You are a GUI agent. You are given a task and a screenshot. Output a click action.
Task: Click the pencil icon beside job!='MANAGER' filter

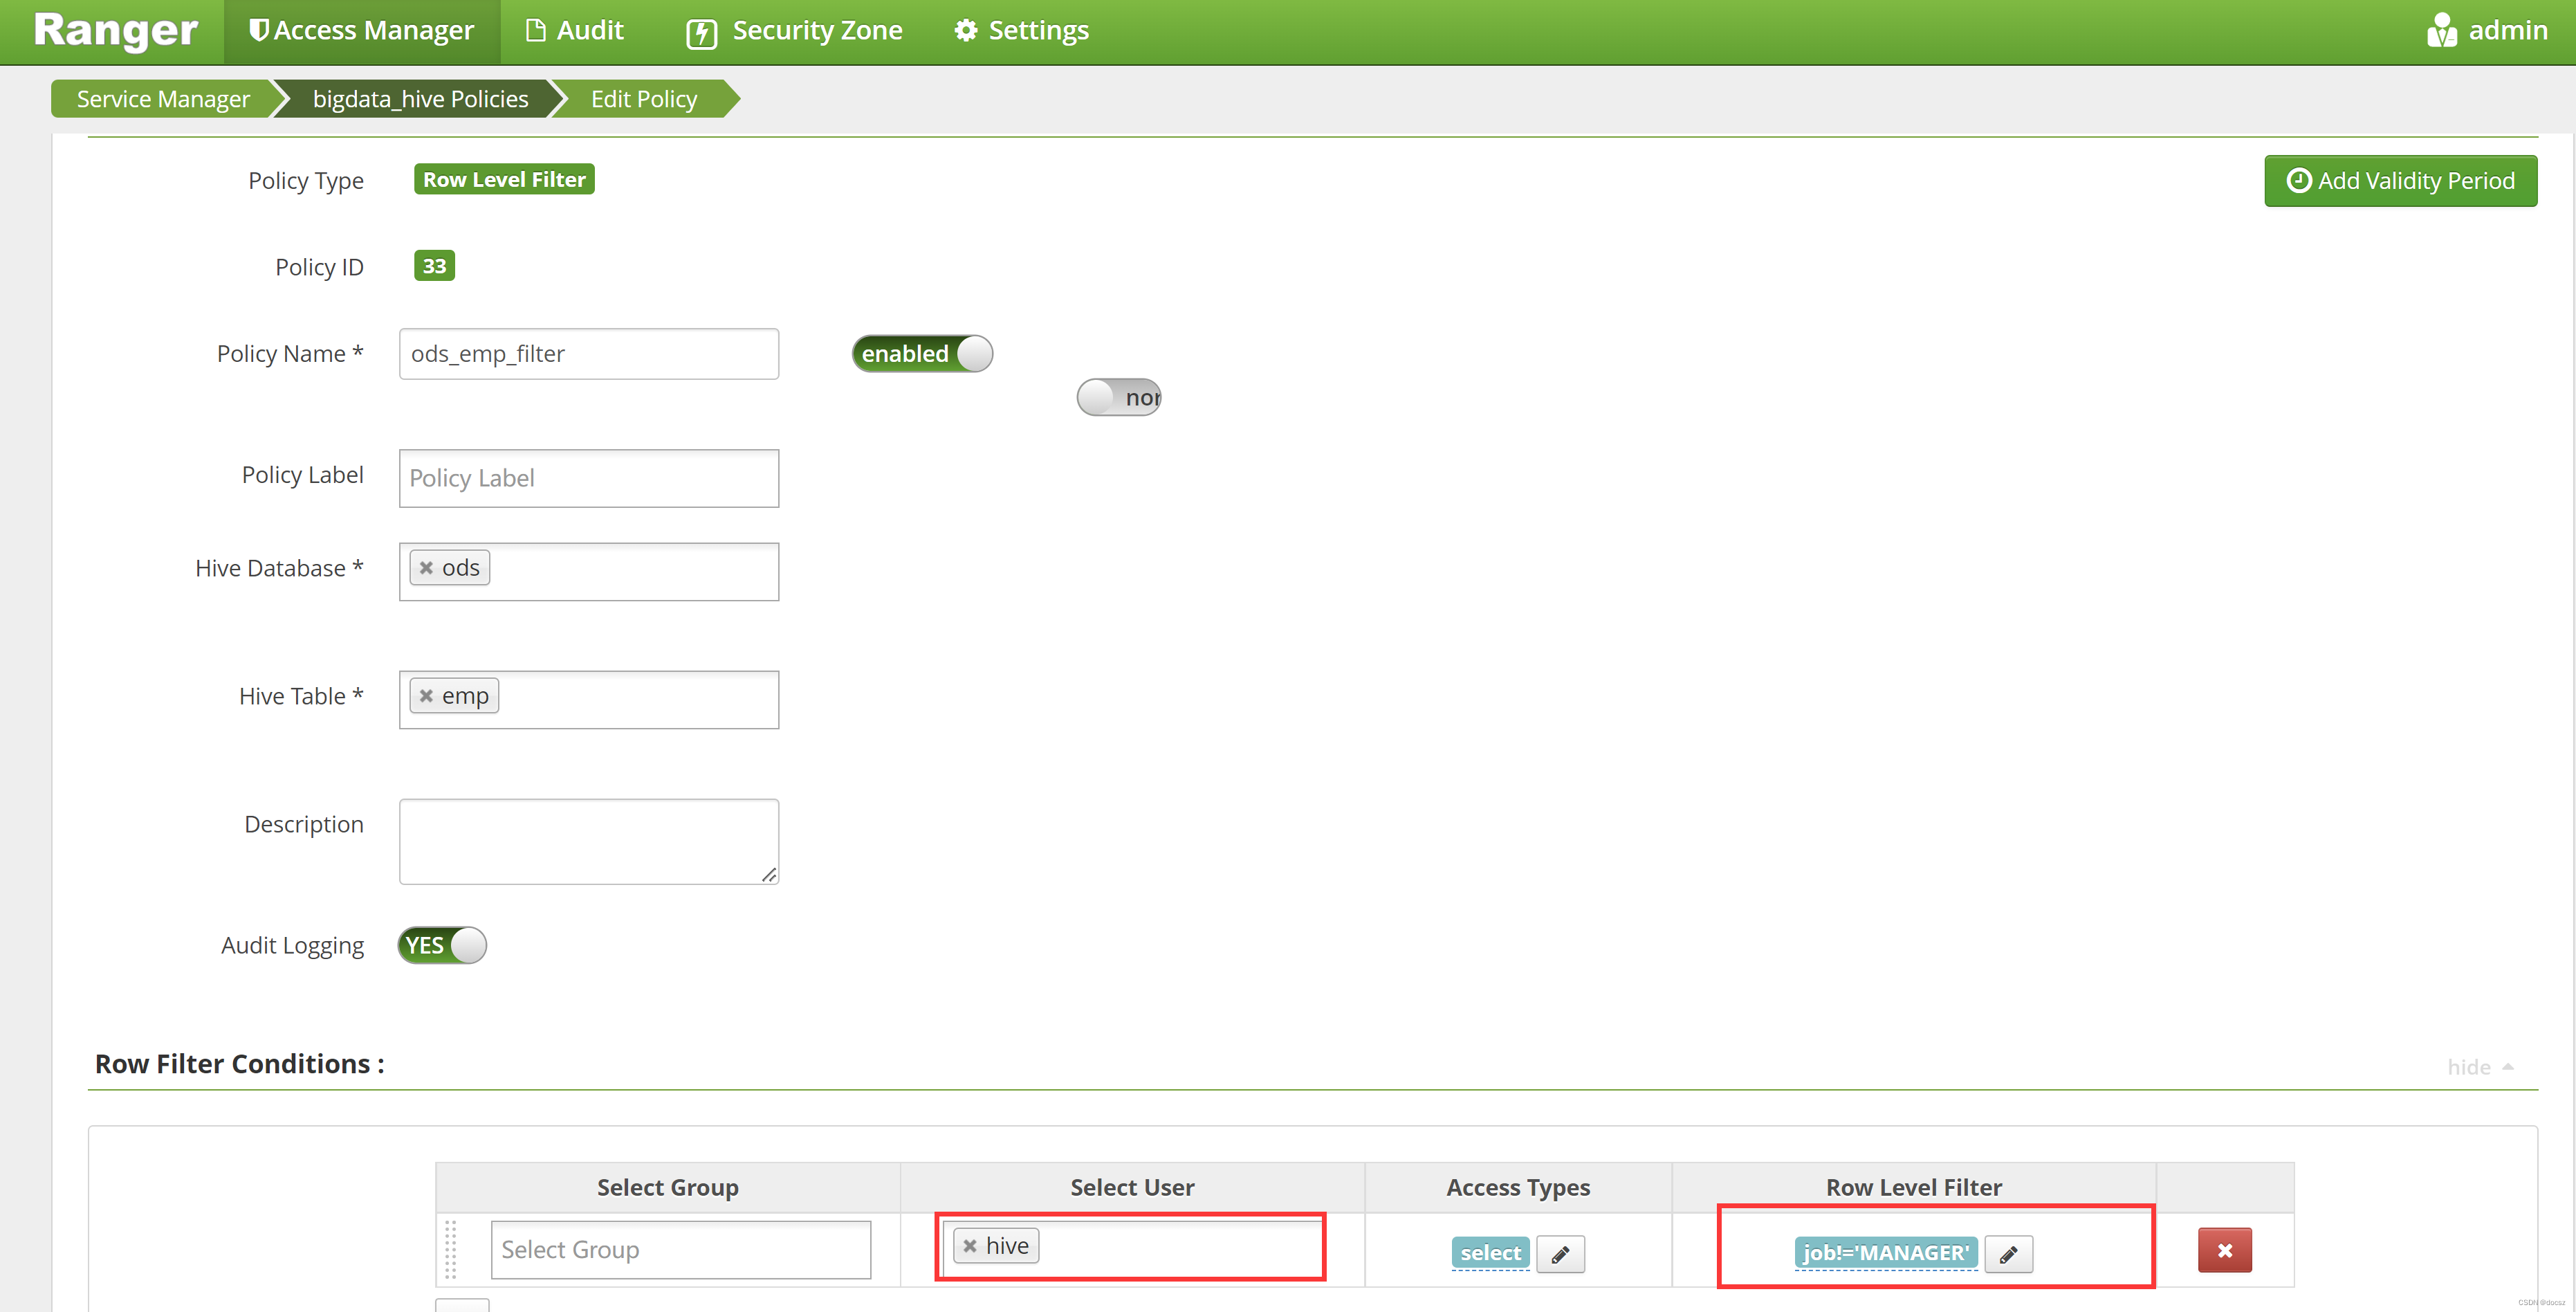pyautogui.click(x=2008, y=1254)
